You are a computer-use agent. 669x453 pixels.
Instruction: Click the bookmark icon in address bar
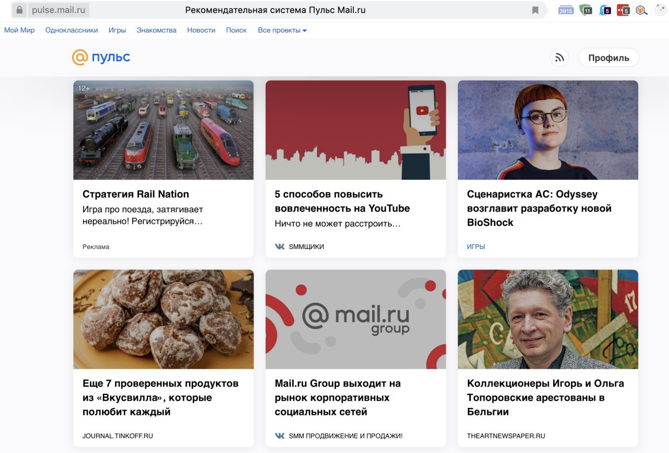535,10
